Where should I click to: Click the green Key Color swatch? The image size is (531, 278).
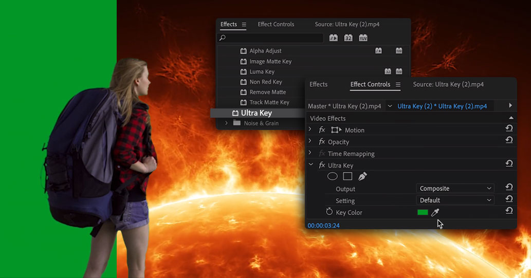[423, 212]
